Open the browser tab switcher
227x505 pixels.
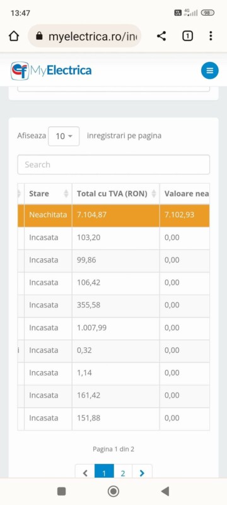pyautogui.click(x=187, y=36)
